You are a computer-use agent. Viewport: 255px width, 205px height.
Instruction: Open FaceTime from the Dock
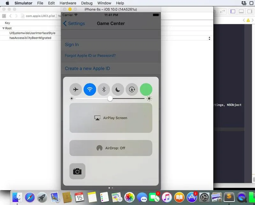(154, 197)
